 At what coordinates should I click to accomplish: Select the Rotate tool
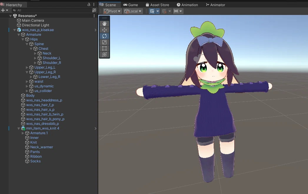pos(104,36)
